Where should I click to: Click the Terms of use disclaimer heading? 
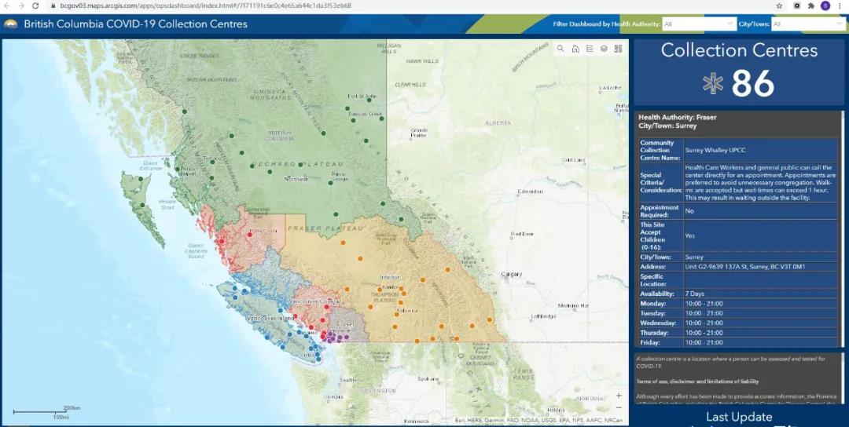[x=697, y=381]
